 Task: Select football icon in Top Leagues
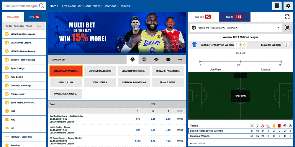coord(132,59)
